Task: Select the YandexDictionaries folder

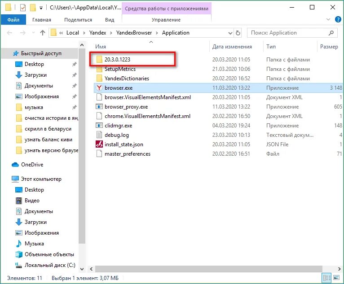Action: click(127, 79)
